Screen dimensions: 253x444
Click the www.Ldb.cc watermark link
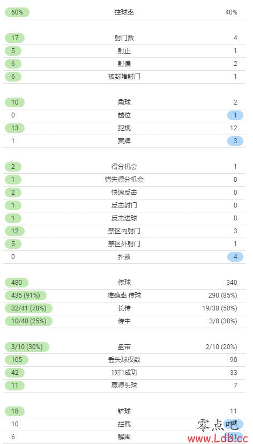218,439
